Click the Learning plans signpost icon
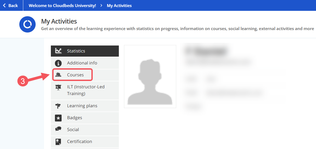Viewport: 316px width, 149px height. coord(58,106)
